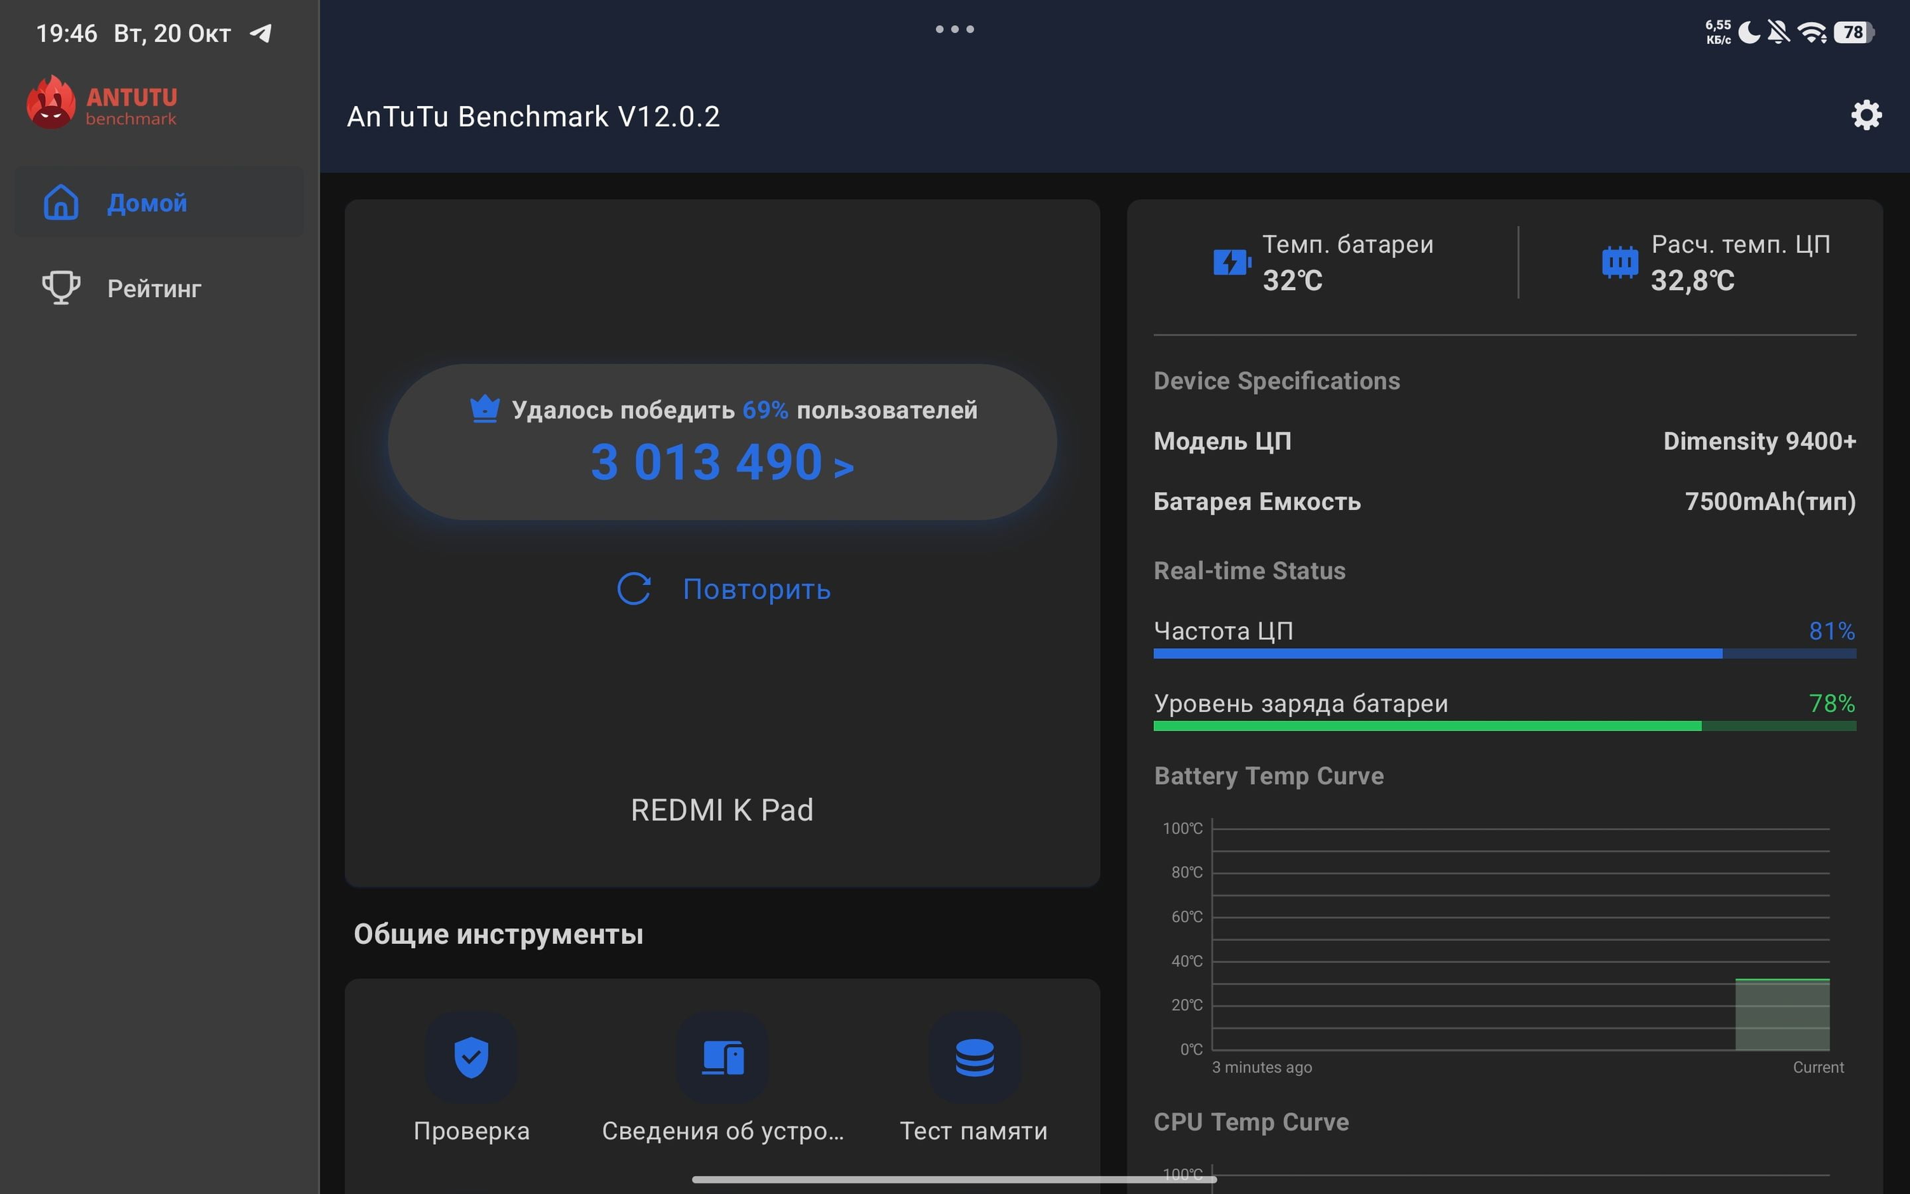Tap the muted bell status icon

(x=1778, y=33)
